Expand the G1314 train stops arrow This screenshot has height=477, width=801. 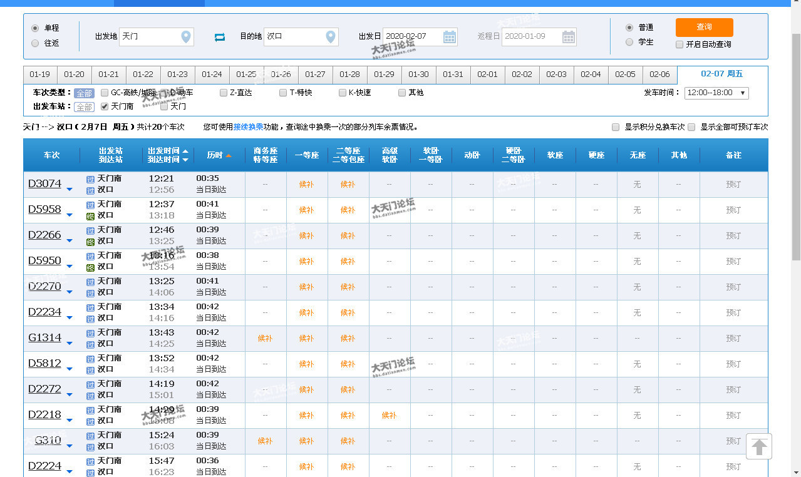[70, 343]
